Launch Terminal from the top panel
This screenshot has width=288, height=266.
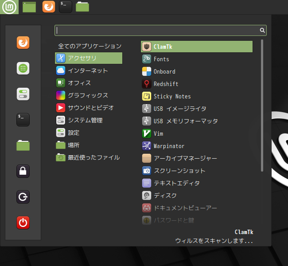pyautogui.click(x=66, y=7)
